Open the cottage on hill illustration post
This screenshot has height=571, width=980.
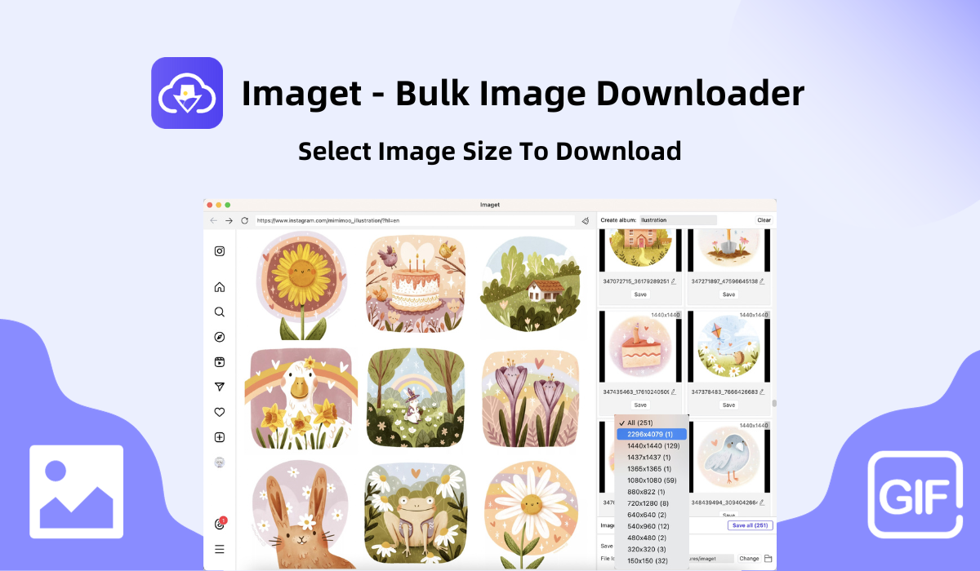(x=532, y=285)
